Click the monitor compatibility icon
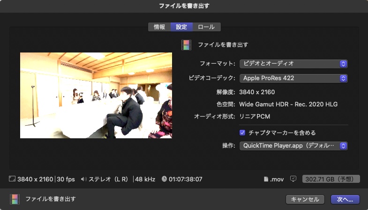 click(293, 179)
